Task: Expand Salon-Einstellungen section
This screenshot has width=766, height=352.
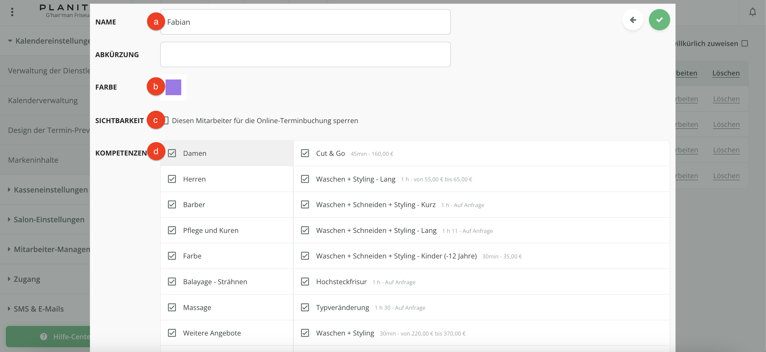Action: coord(49,220)
